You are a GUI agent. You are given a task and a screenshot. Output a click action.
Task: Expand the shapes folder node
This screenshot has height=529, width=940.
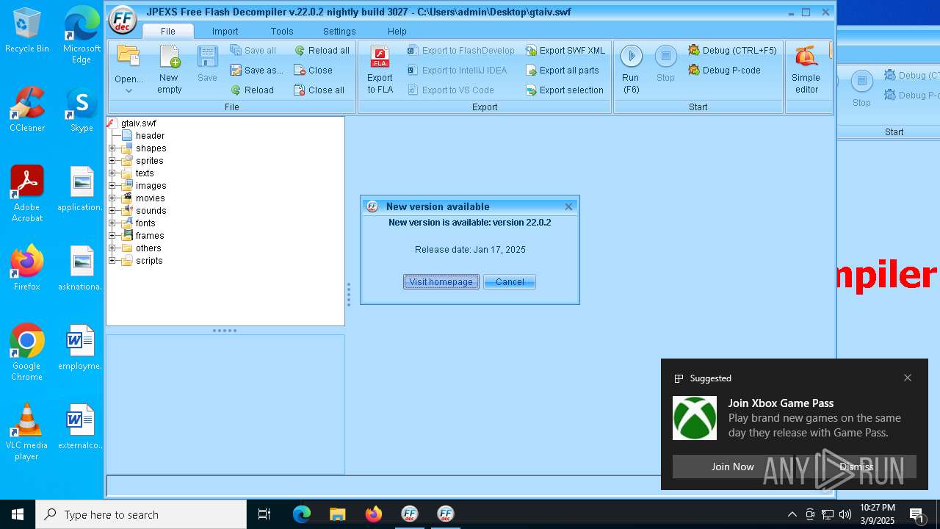(x=112, y=148)
